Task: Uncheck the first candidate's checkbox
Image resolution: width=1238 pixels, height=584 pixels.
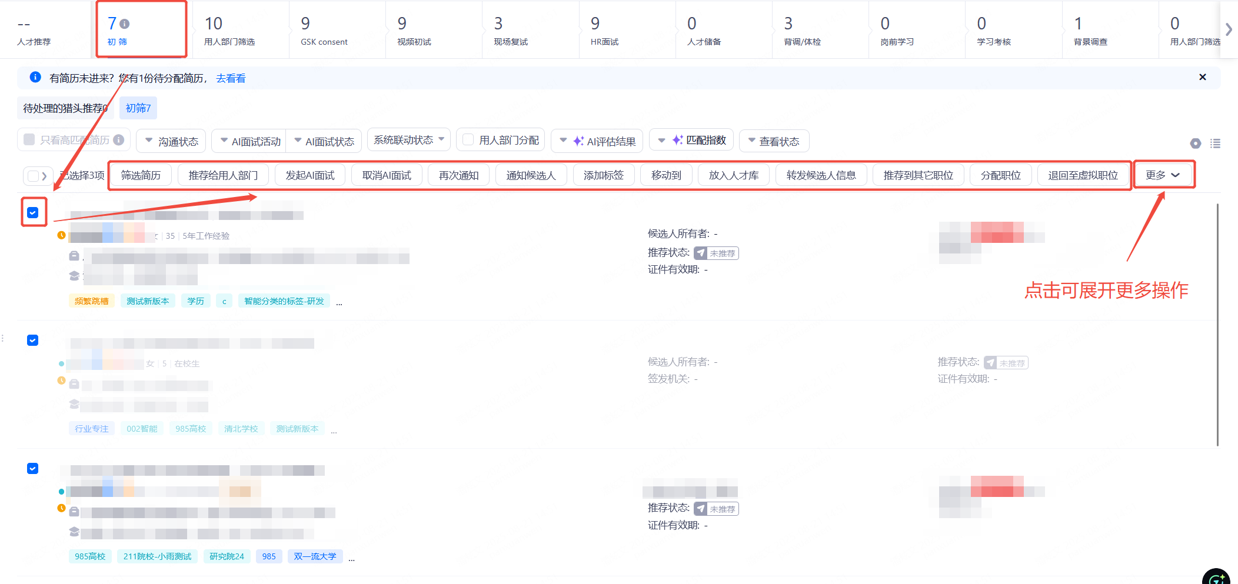Action: (33, 212)
